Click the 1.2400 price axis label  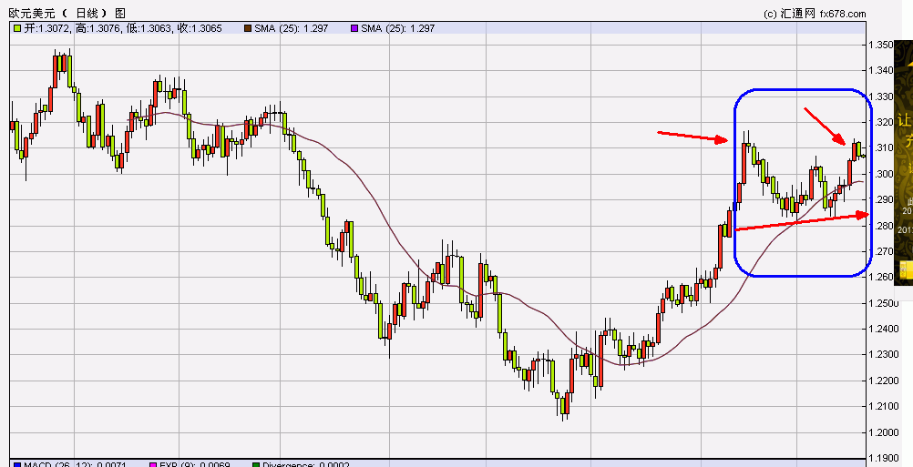tap(883, 329)
